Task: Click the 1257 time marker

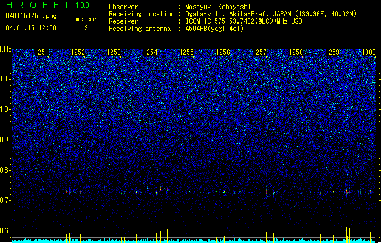Action: click(259, 52)
